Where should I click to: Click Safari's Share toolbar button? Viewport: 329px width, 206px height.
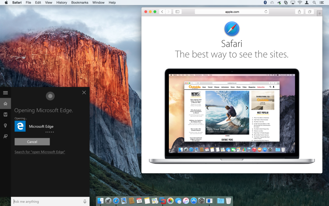click(299, 12)
